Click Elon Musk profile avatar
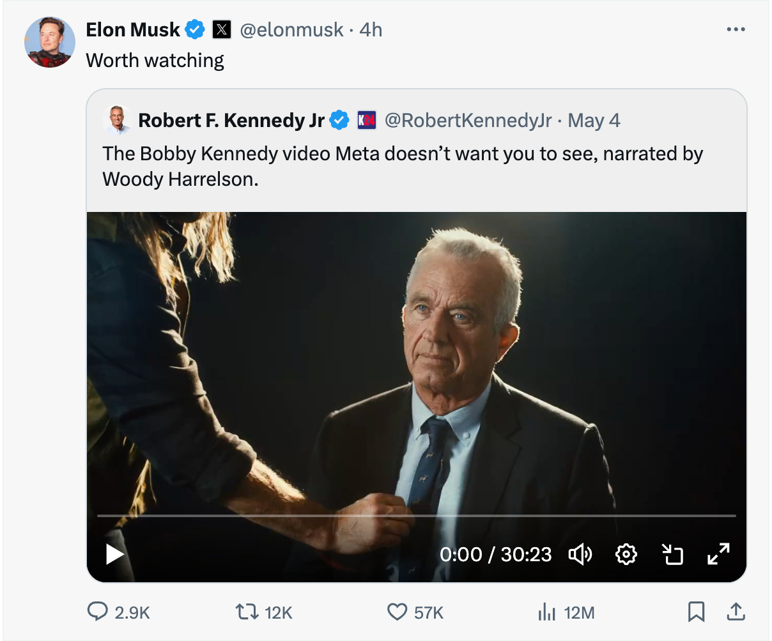Screen dimensions: 772x641 click(x=49, y=43)
